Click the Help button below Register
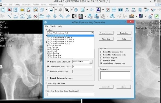 [124, 39]
